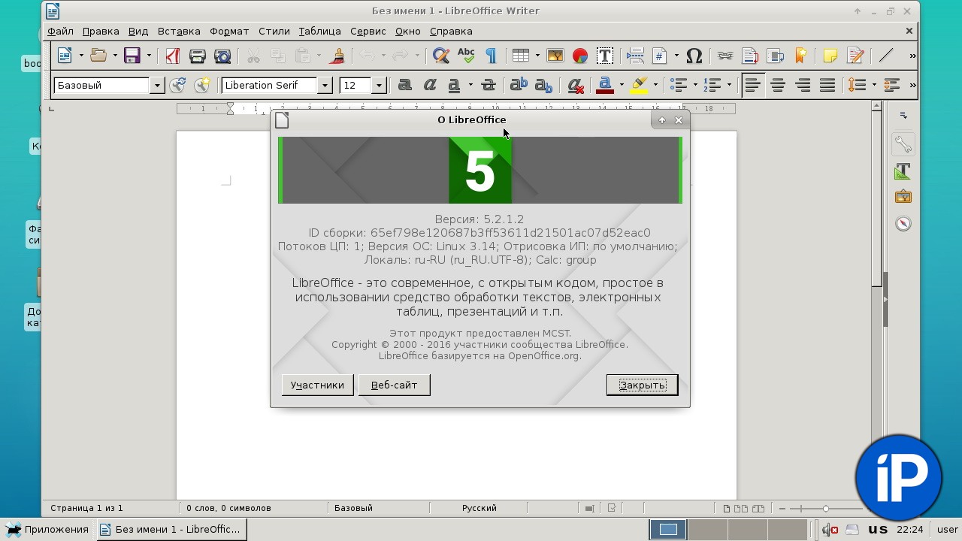Toggle strikethrough formatting
Screen dimensions: 962x541
pyautogui.click(x=488, y=86)
